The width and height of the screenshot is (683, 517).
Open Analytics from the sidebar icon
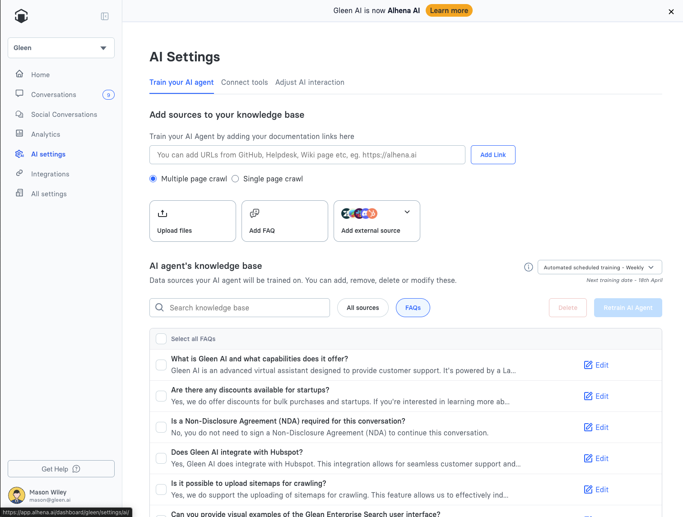(x=19, y=134)
